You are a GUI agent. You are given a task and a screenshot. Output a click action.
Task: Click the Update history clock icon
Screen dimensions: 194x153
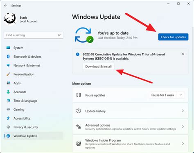pos(79,111)
